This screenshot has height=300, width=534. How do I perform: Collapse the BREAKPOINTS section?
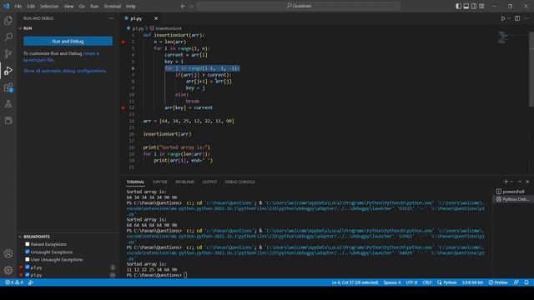[x=68, y=237]
